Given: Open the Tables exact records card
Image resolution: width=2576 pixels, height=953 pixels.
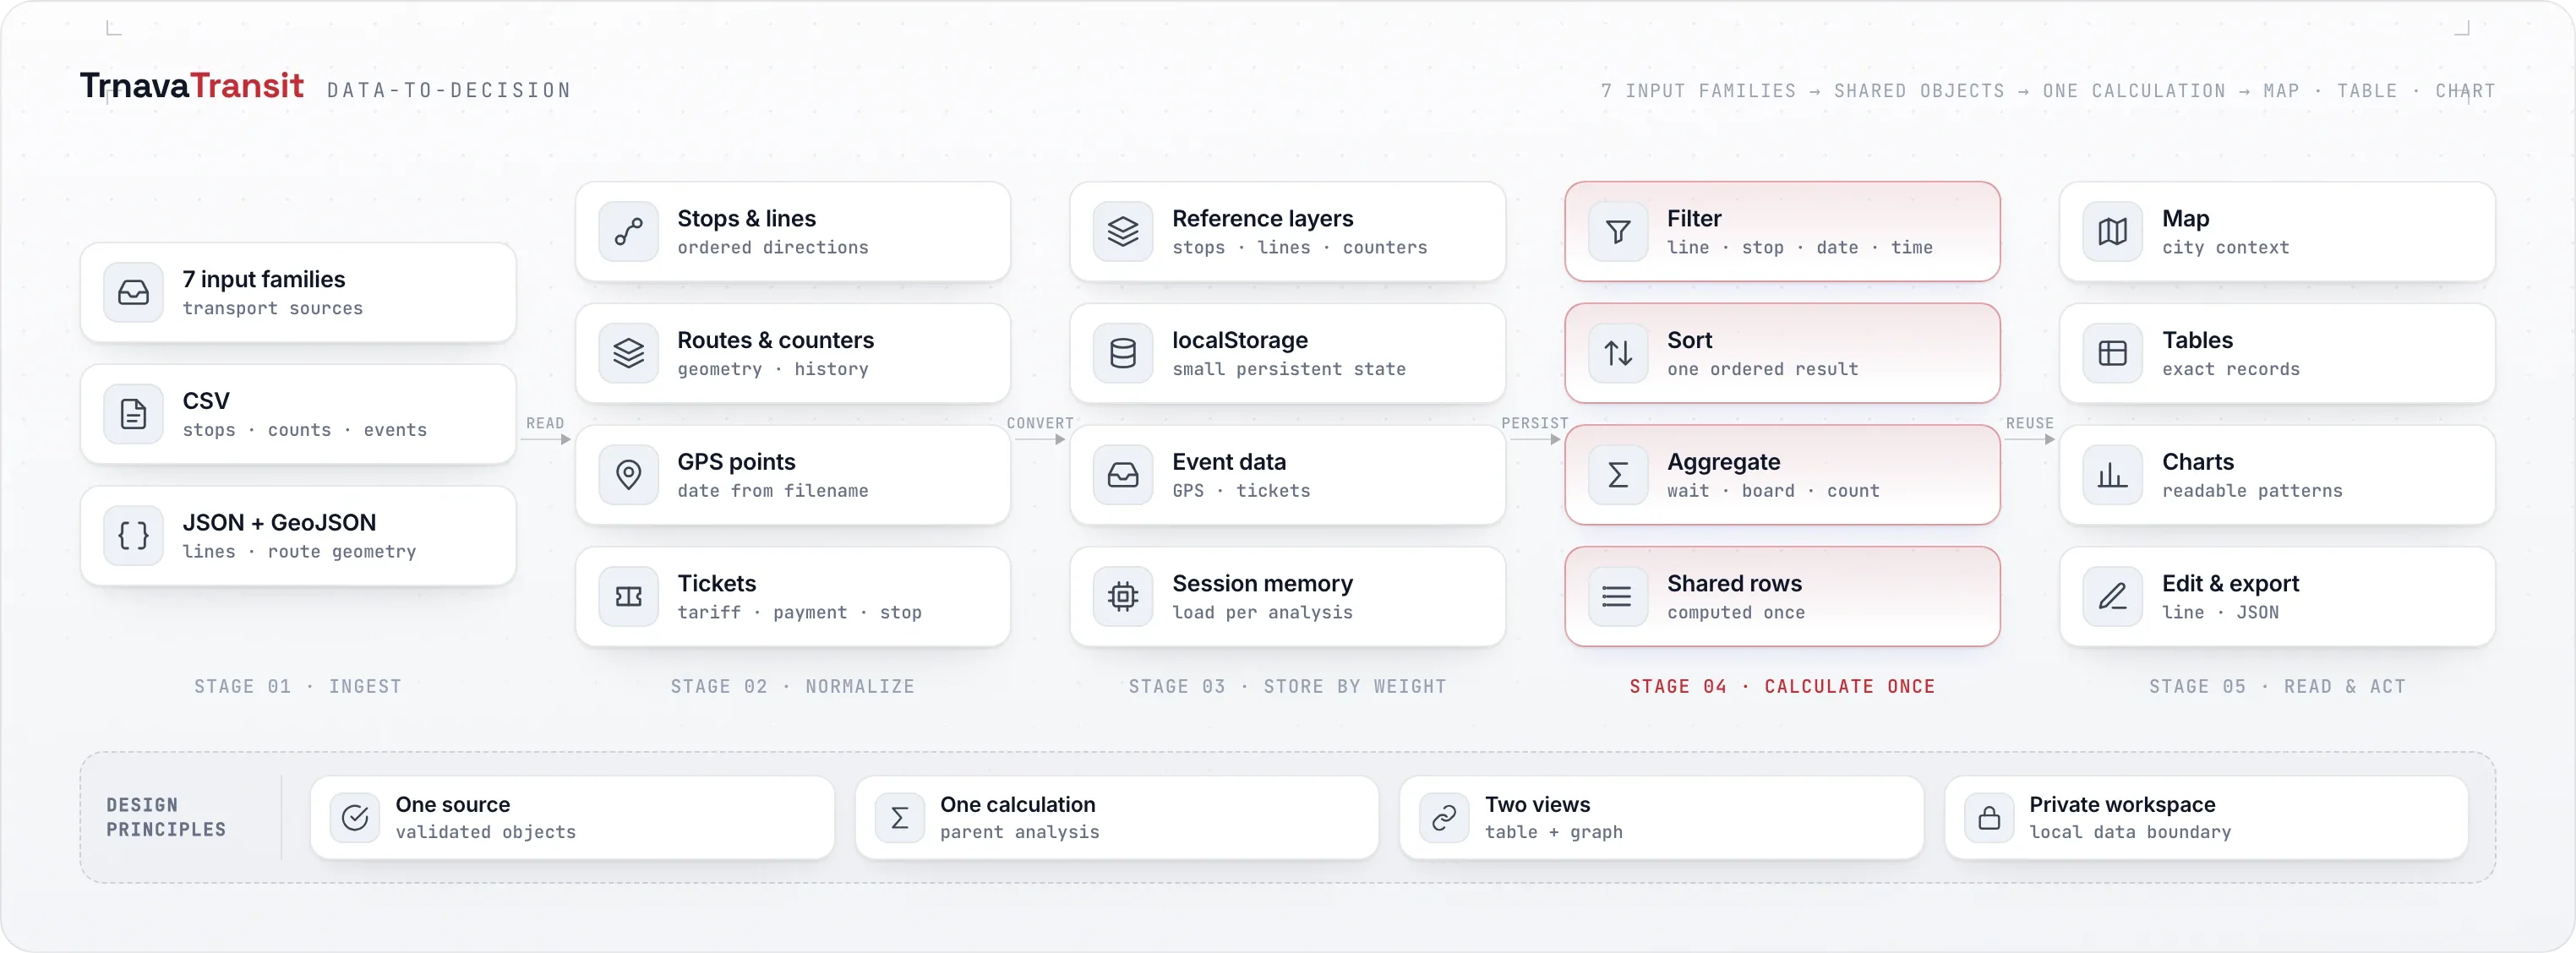Looking at the screenshot, I should 2277,354.
